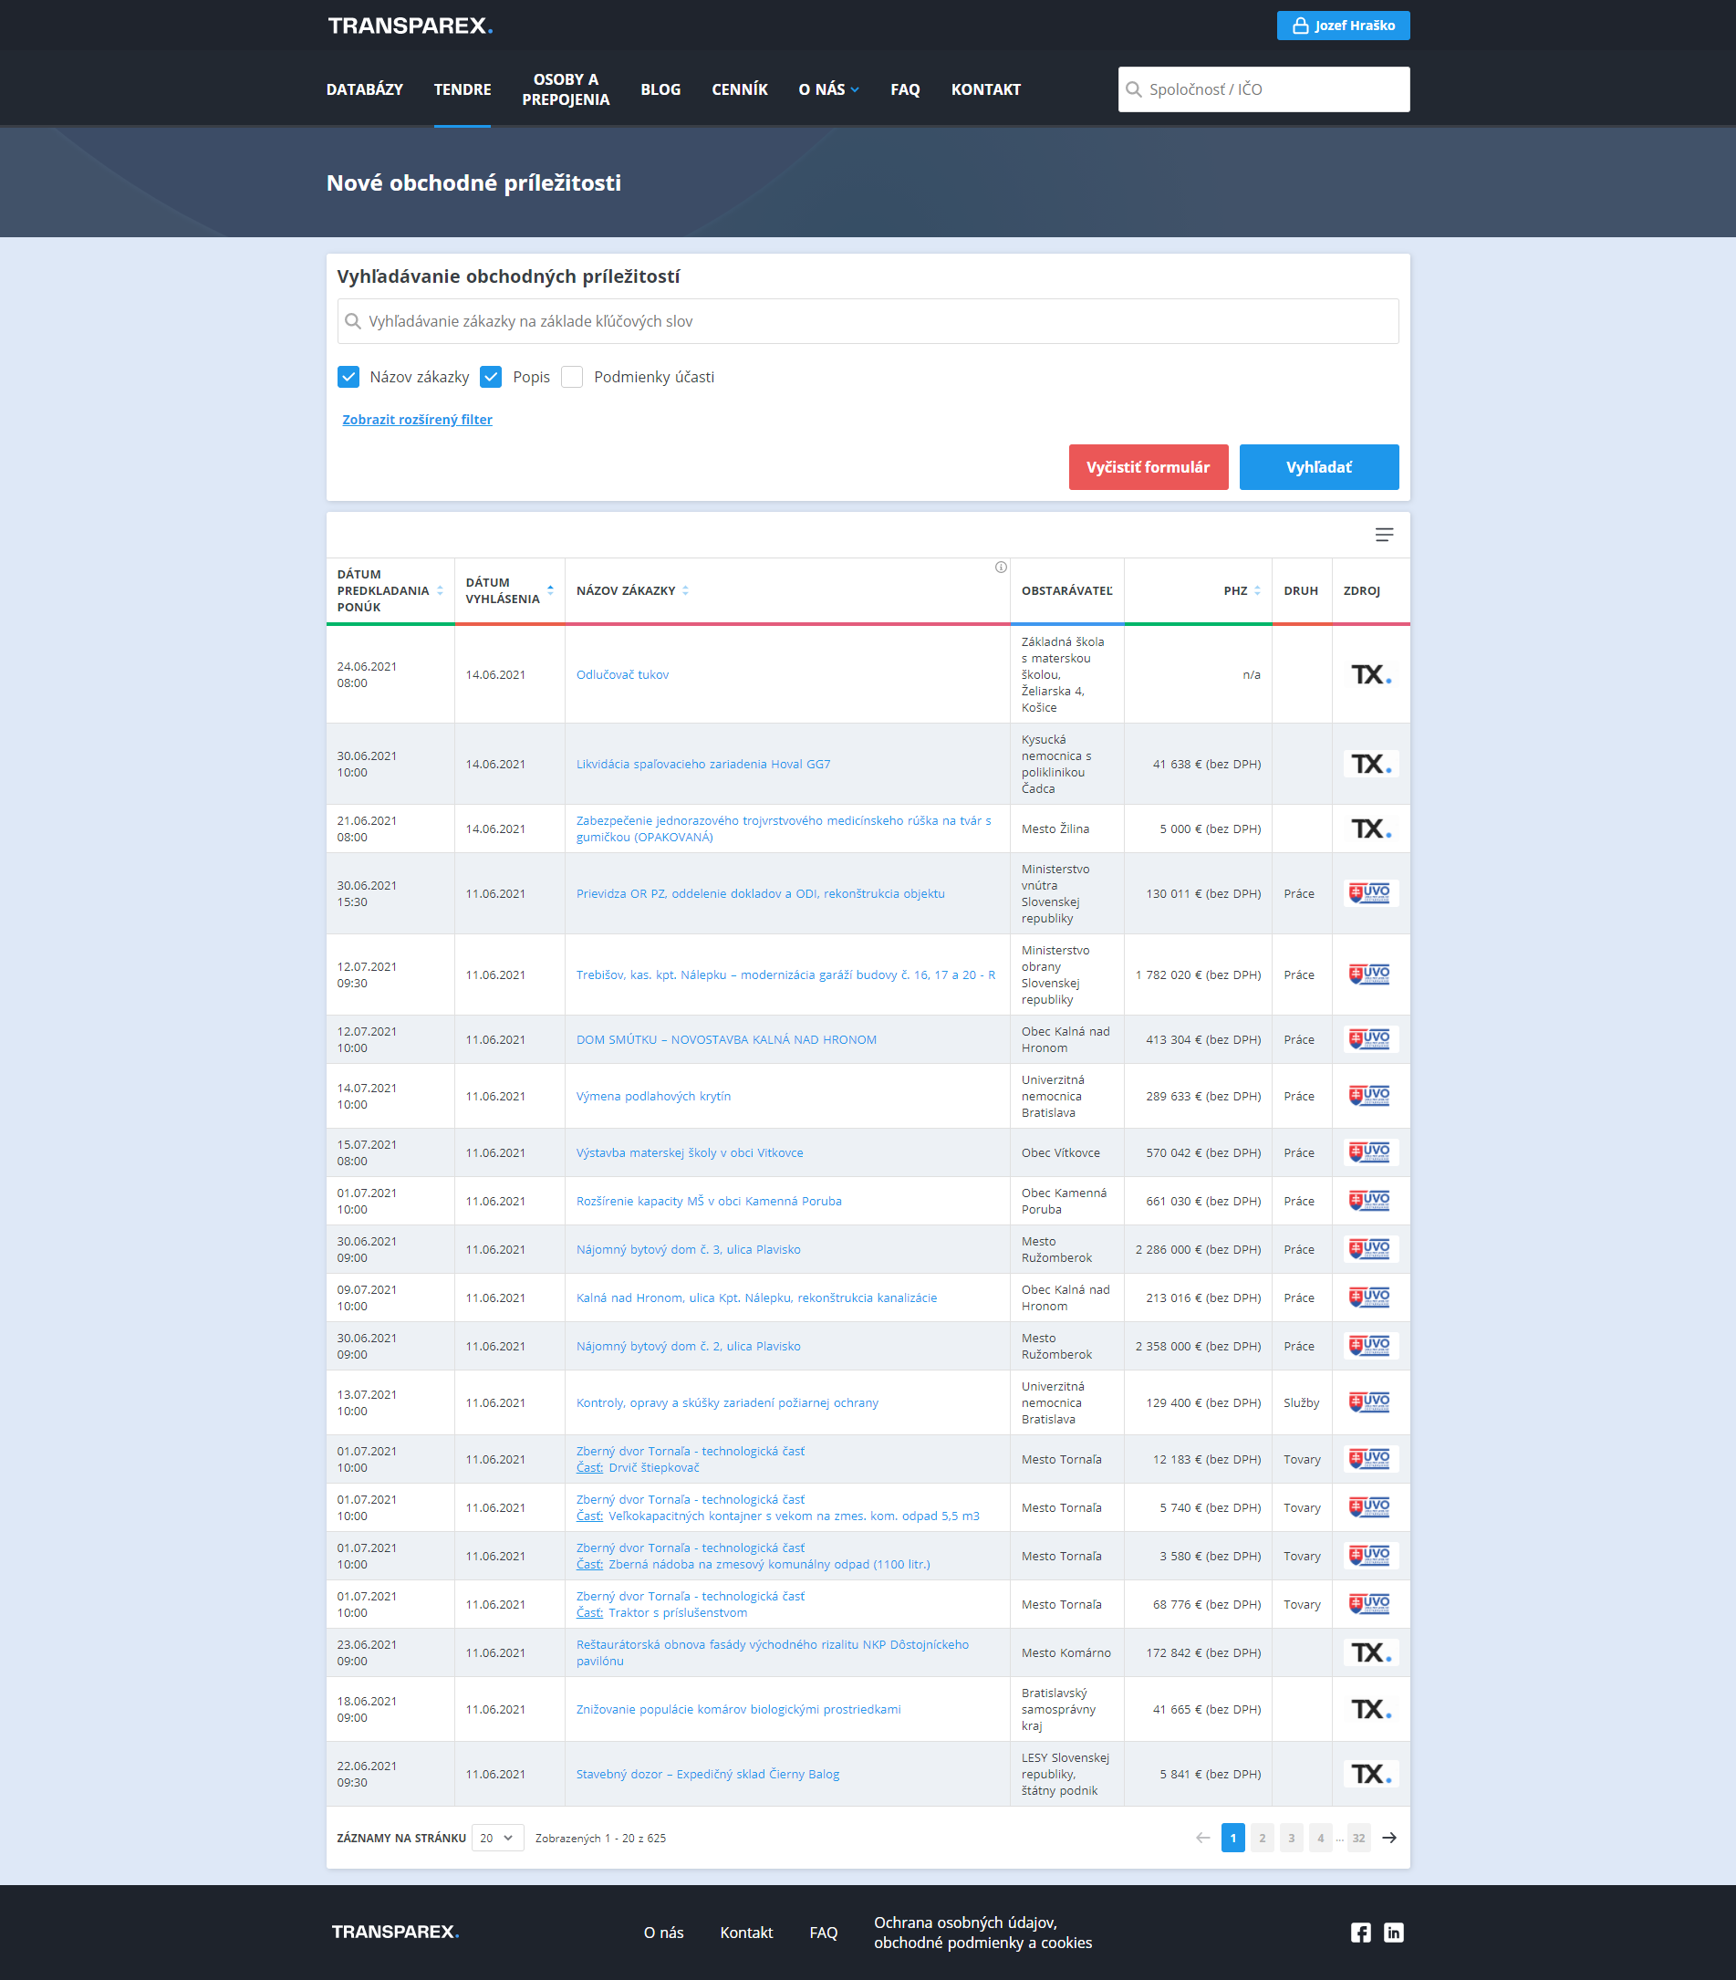Viewport: 1736px width, 1980px height.
Task: Go to the CENNÍK menu item
Action: pyautogui.click(x=739, y=89)
